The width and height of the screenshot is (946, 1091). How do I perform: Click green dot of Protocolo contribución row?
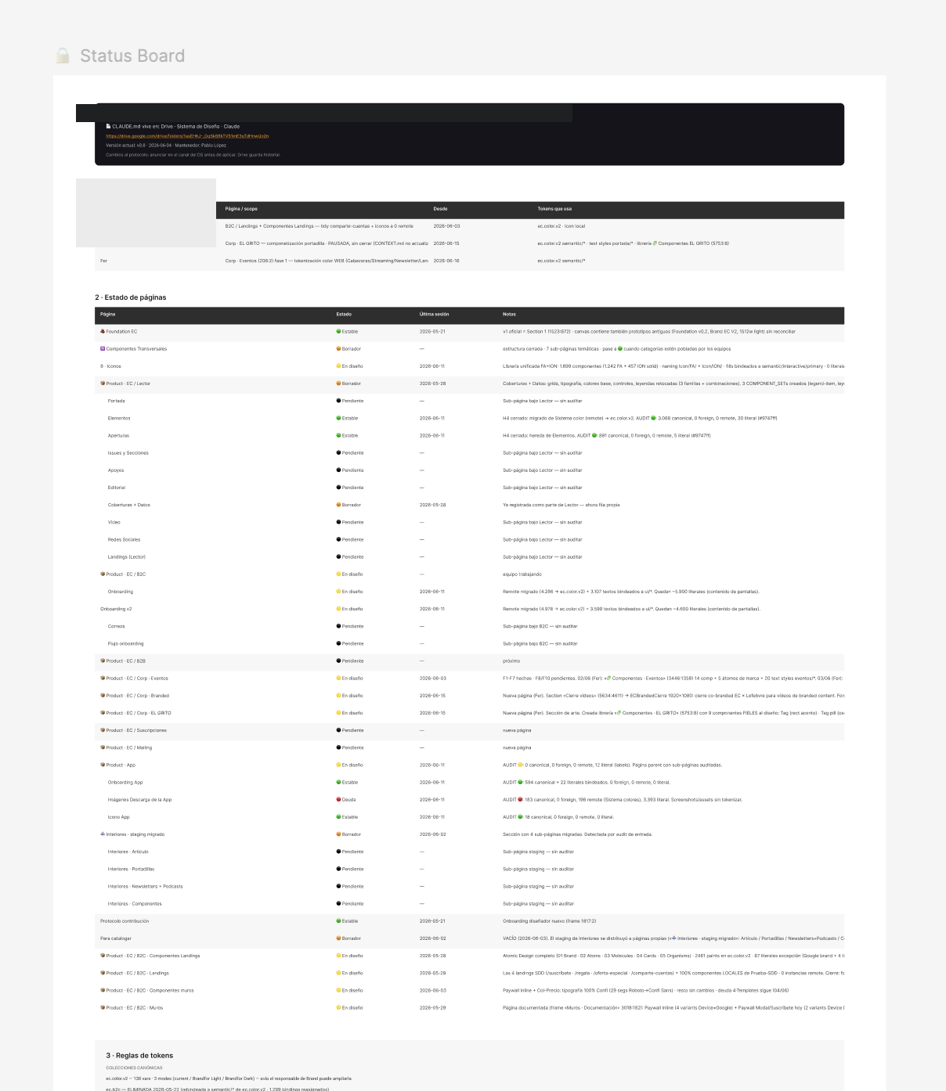[x=339, y=921]
